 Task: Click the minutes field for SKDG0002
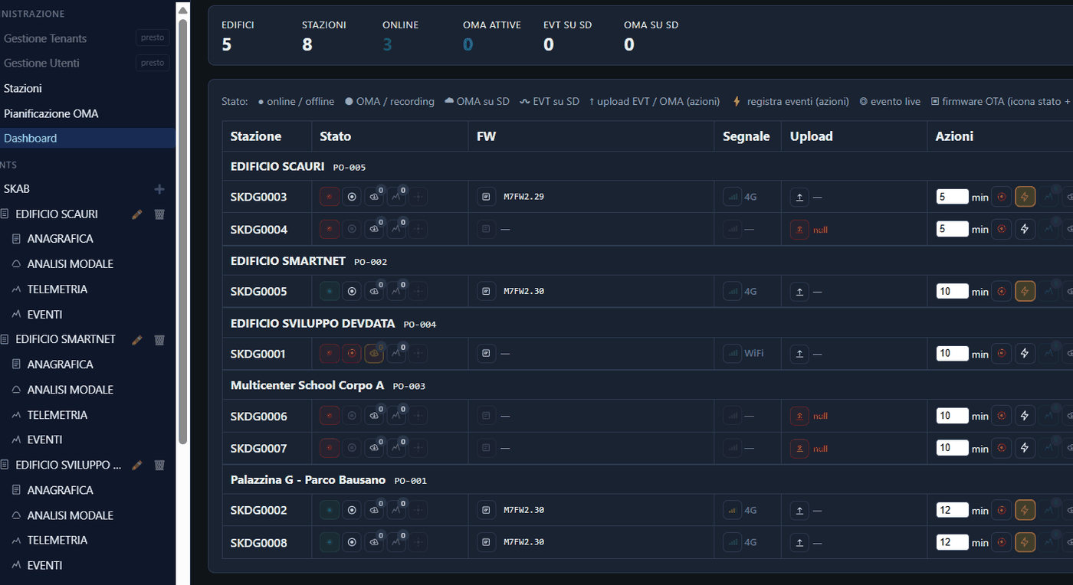[x=952, y=510]
